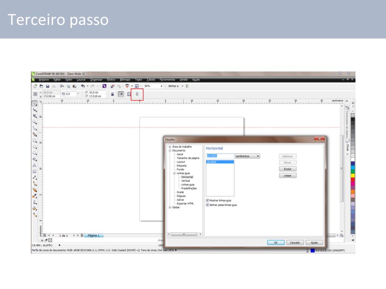Select the Text tool
The width and height of the screenshot is (386, 289).
click(35, 165)
